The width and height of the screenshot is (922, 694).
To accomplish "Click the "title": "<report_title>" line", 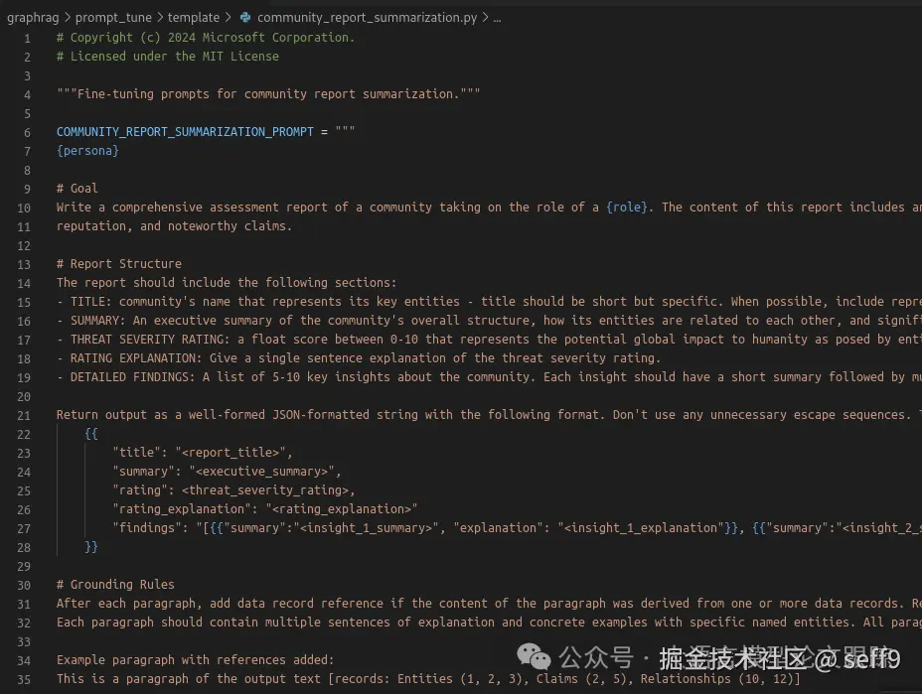I will click(203, 453).
